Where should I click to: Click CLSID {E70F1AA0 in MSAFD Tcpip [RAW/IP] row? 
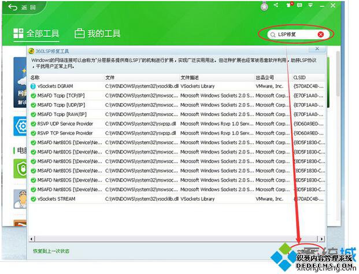[x=309, y=114]
